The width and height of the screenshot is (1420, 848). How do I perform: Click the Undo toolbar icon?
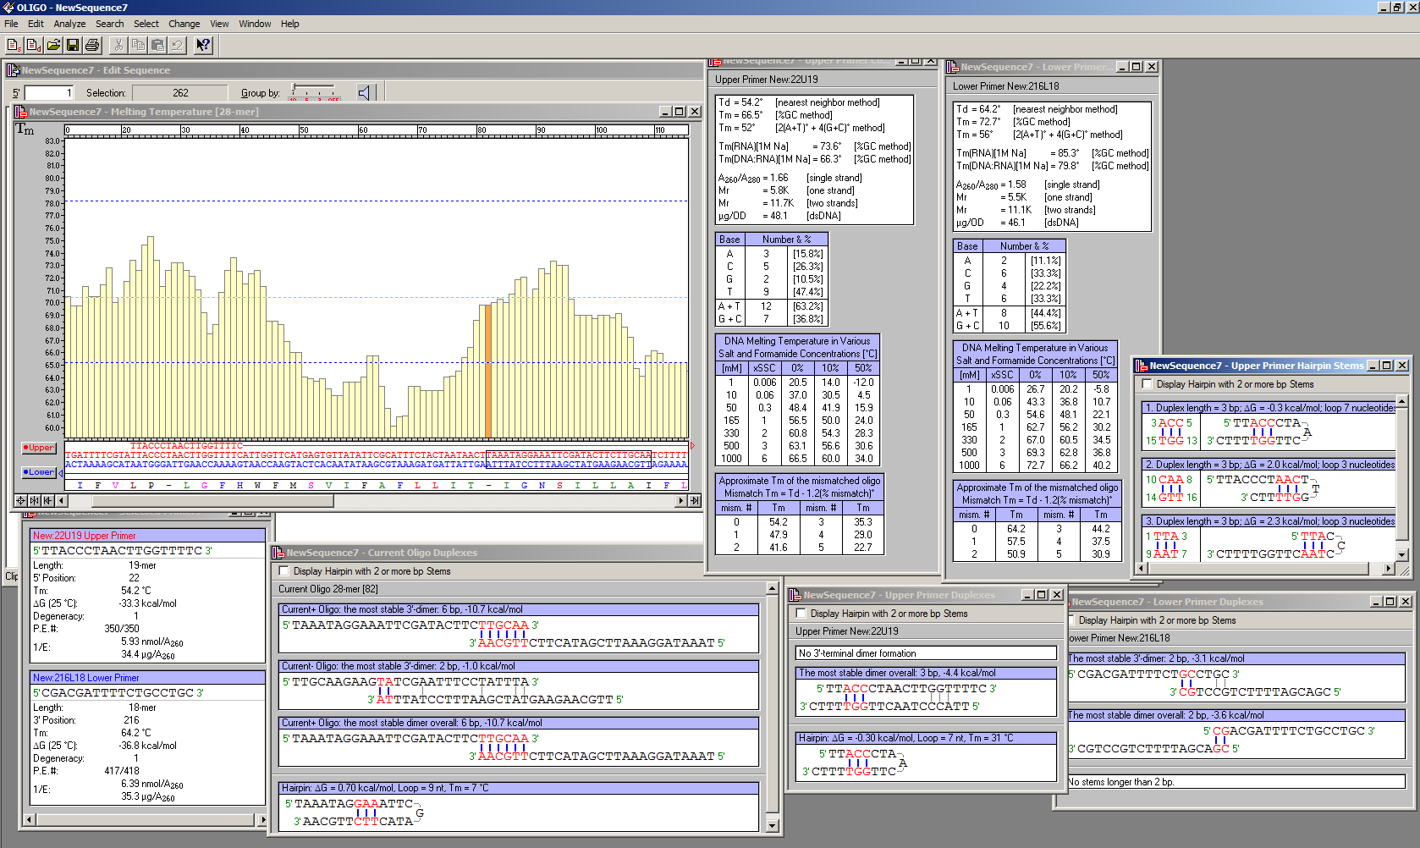(177, 45)
